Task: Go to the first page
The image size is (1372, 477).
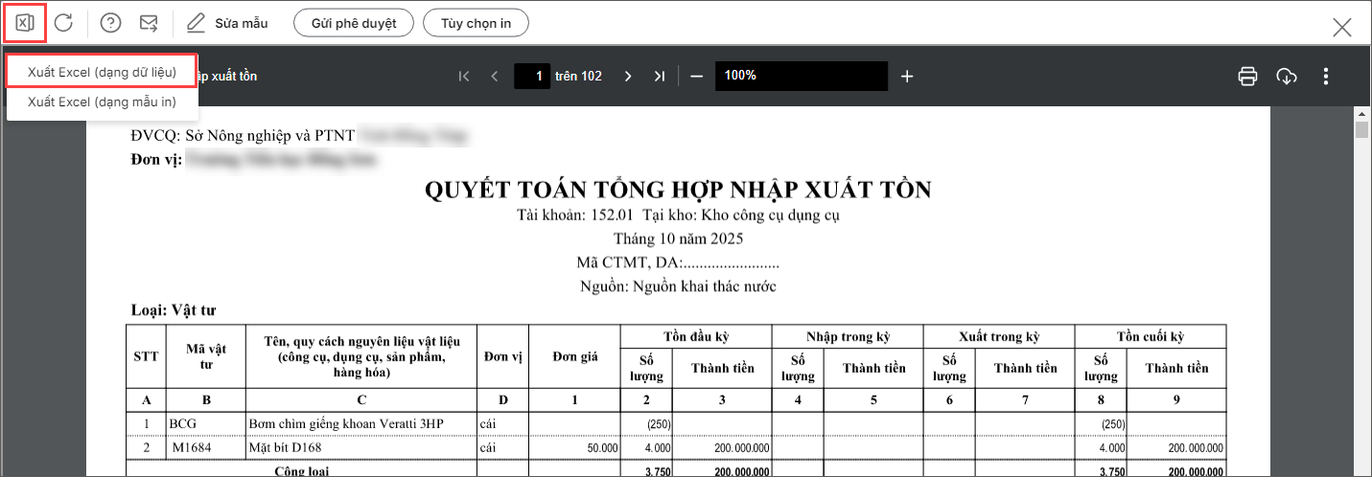Action: (x=464, y=77)
